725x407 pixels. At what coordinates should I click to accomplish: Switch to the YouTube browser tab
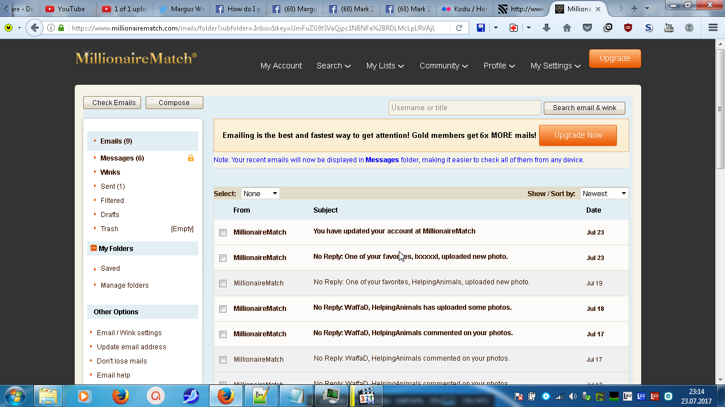tap(68, 8)
